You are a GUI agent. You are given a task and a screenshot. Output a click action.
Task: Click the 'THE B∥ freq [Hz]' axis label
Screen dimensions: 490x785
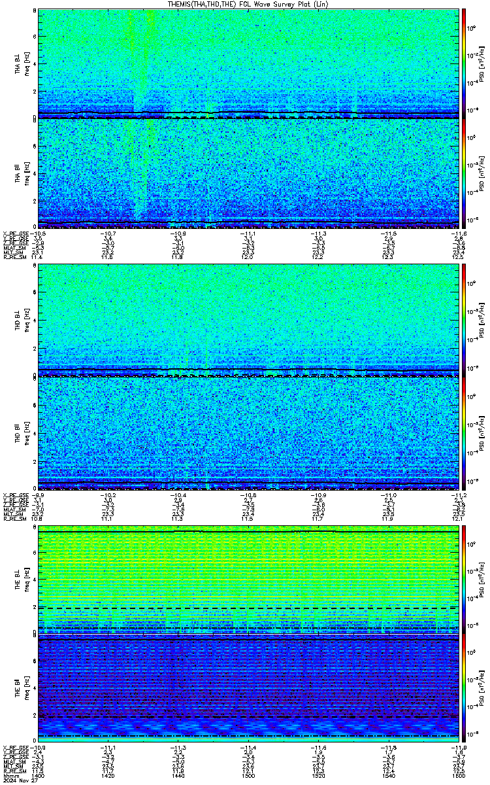coord(22,689)
